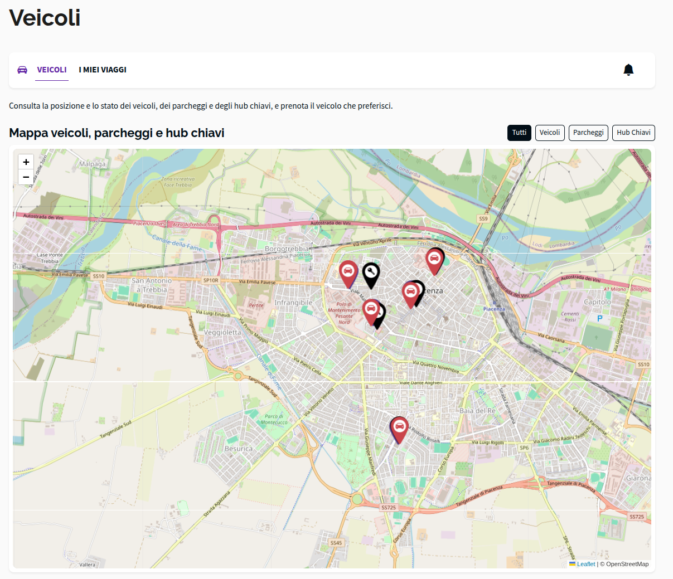Viewport: 673px width, 579px height.
Task: Switch to the VEICOLI tab
Action: [x=52, y=70]
